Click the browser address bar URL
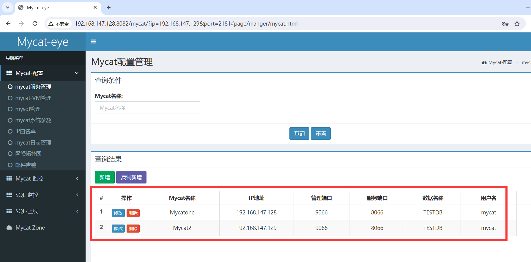Screen dimensions: 531x262 tap(186, 23)
